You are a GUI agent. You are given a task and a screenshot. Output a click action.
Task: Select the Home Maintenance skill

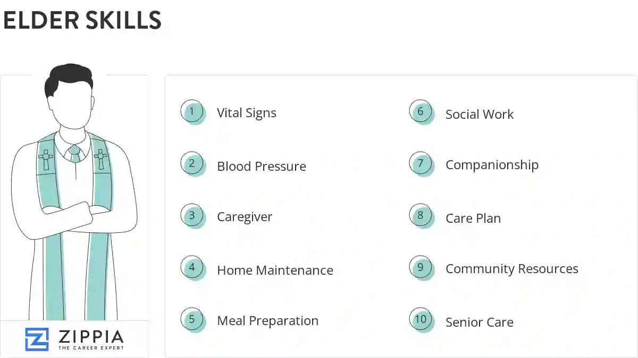pos(275,270)
